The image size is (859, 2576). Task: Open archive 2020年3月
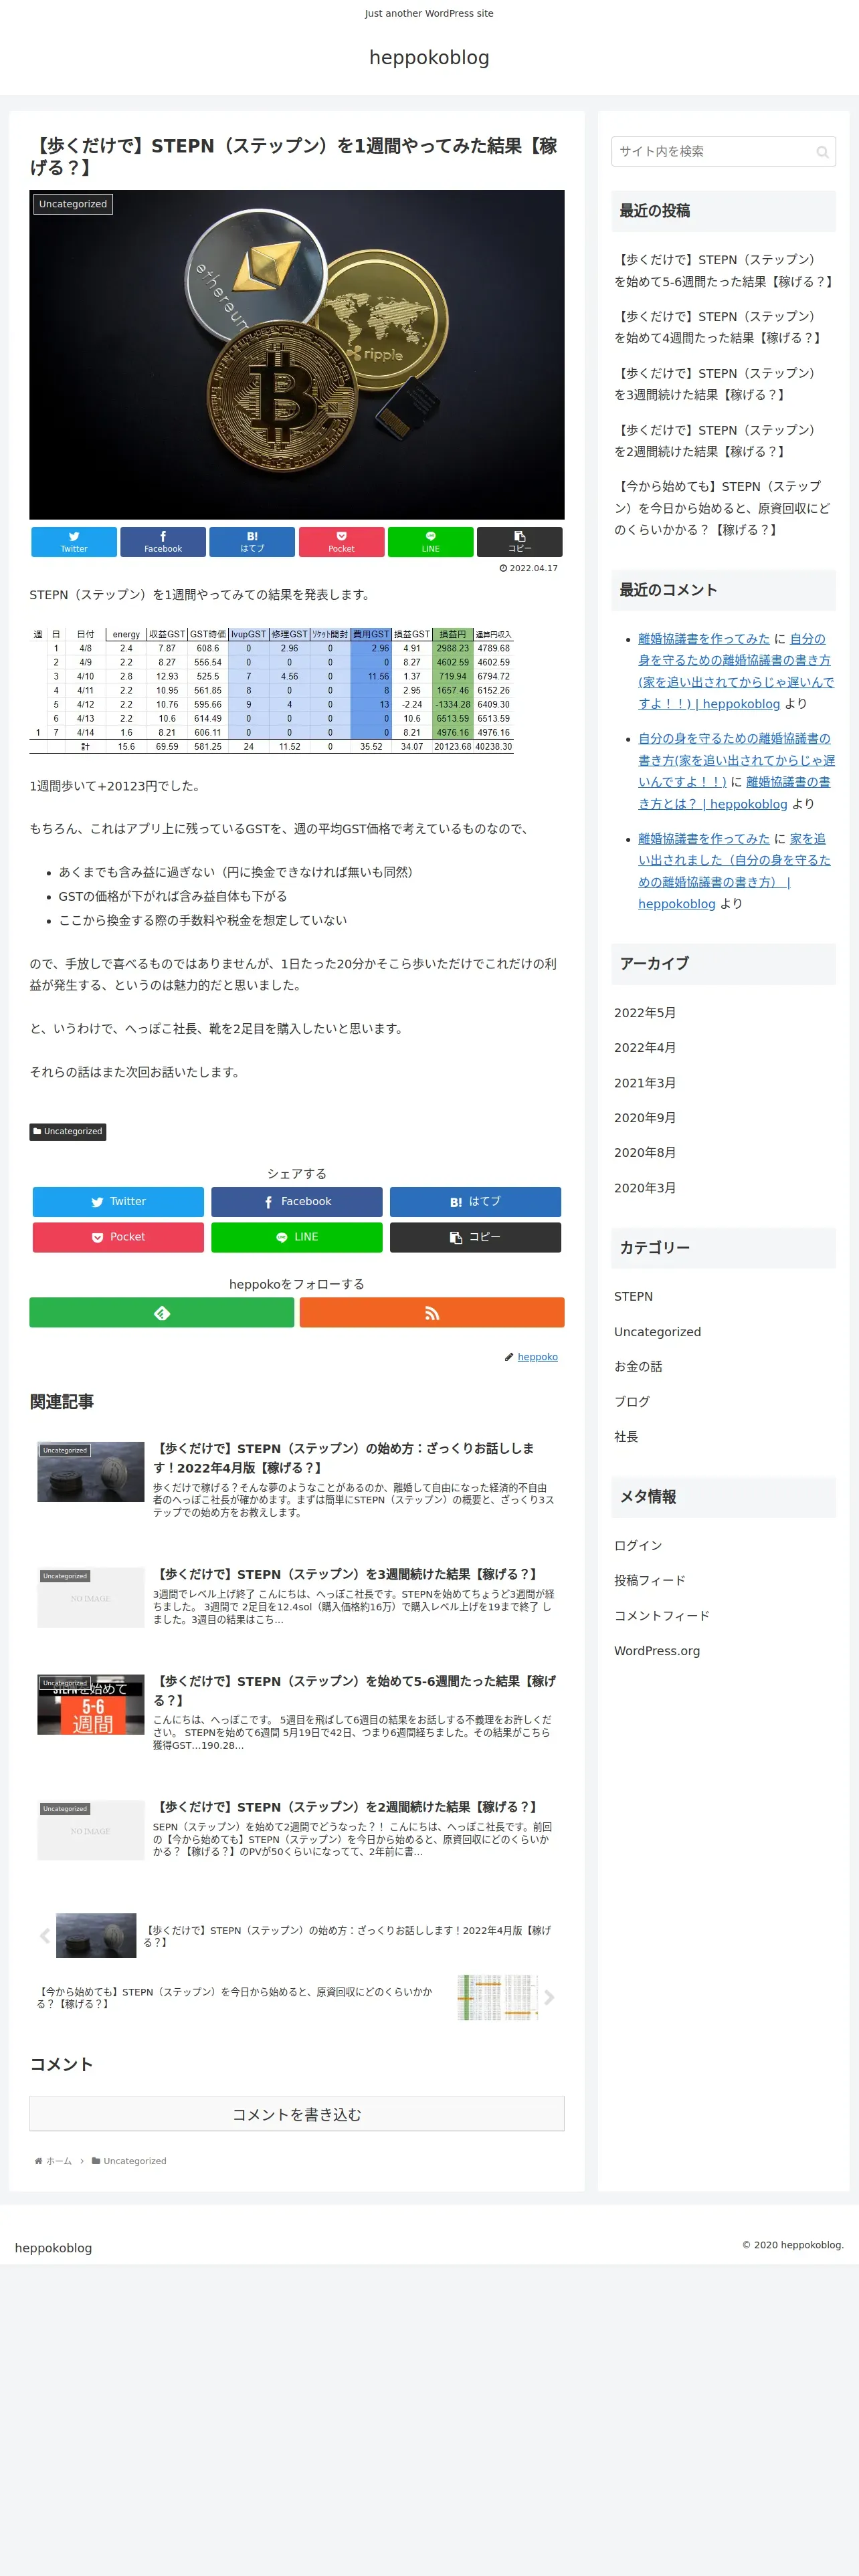[x=645, y=1188]
